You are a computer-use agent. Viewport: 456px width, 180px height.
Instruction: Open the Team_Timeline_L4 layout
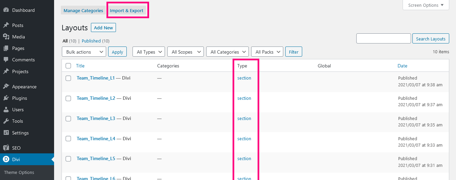96,139
